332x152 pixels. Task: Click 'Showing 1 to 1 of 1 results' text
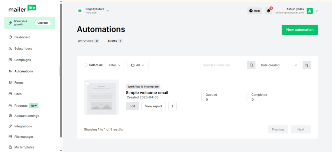point(103,129)
